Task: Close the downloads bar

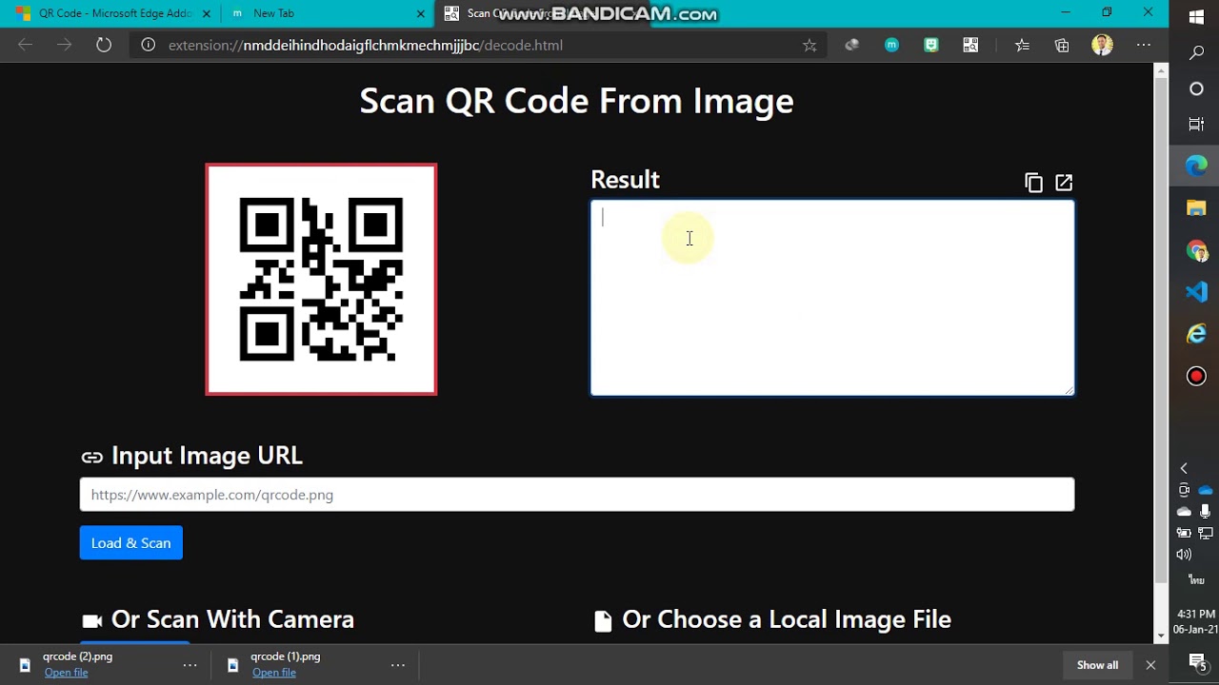Action: (x=1150, y=665)
